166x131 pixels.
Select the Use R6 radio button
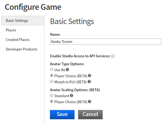coord(52,70)
